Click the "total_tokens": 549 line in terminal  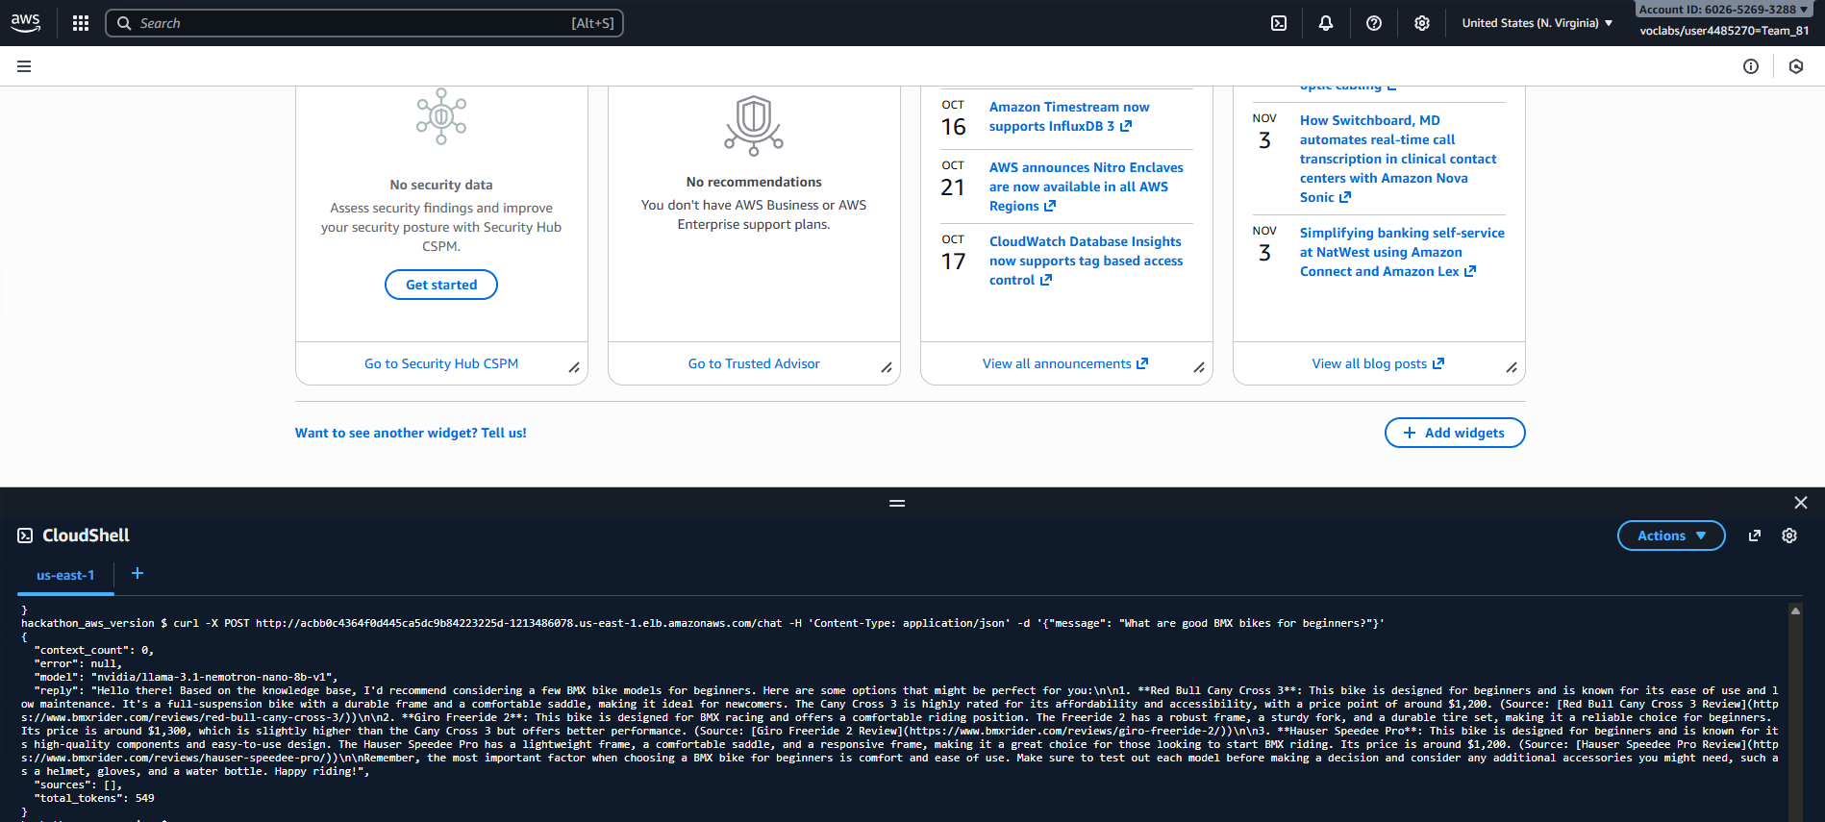[94, 798]
